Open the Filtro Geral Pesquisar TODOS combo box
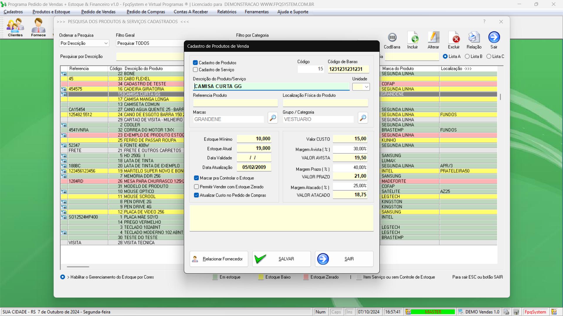Screen dimensions: 563x316 (150, 43)
